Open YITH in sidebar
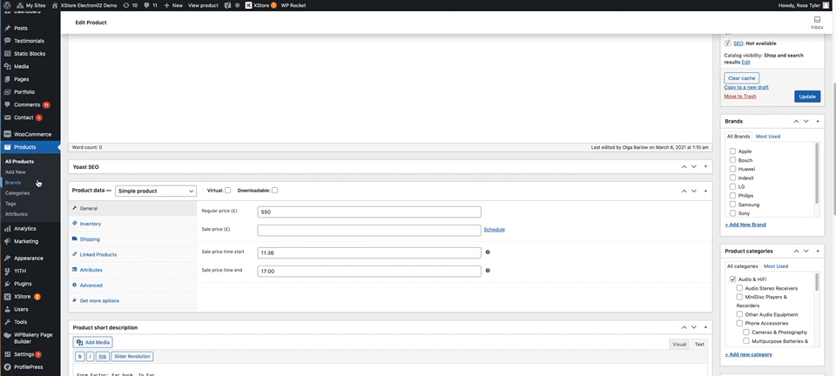This screenshot has height=376, width=836. coord(21,271)
